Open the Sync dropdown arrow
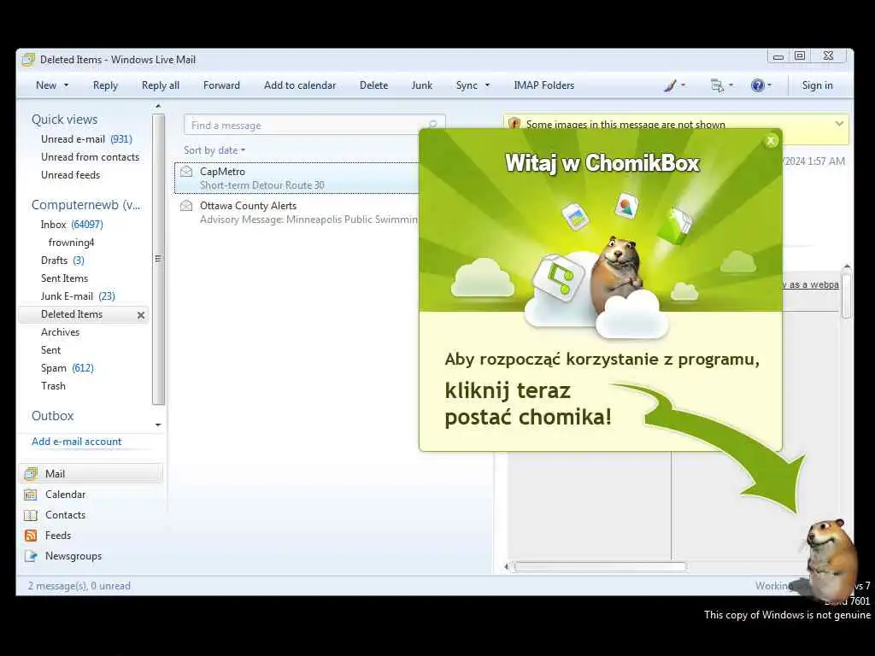This screenshot has width=875, height=656. pos(487,85)
